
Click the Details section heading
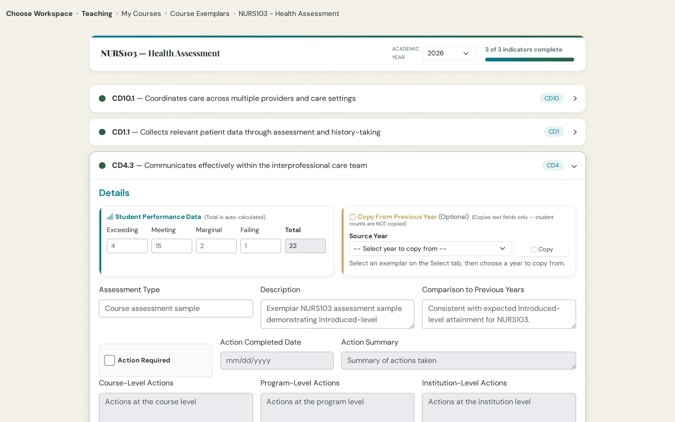(114, 193)
